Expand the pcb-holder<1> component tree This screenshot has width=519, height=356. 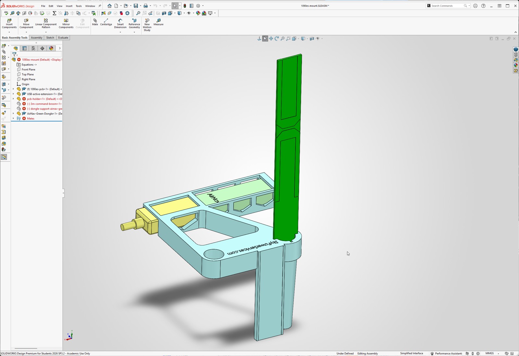coord(13,99)
